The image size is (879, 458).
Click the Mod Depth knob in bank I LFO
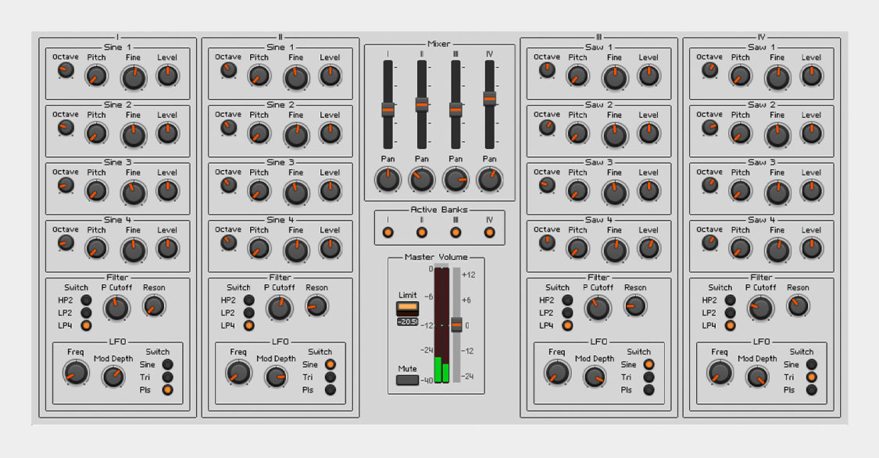click(115, 377)
